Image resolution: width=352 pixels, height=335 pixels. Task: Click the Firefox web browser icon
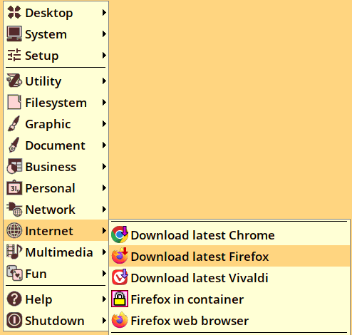(120, 320)
